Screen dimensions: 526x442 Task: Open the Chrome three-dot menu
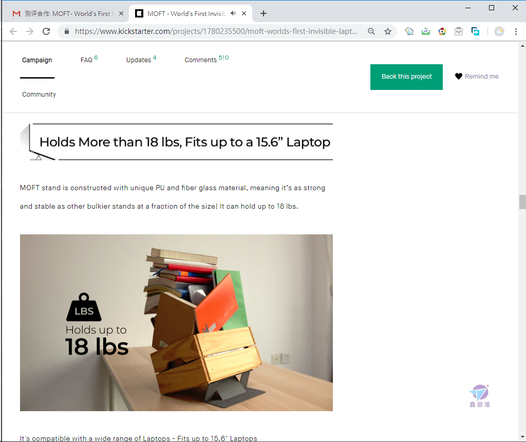pyautogui.click(x=516, y=31)
